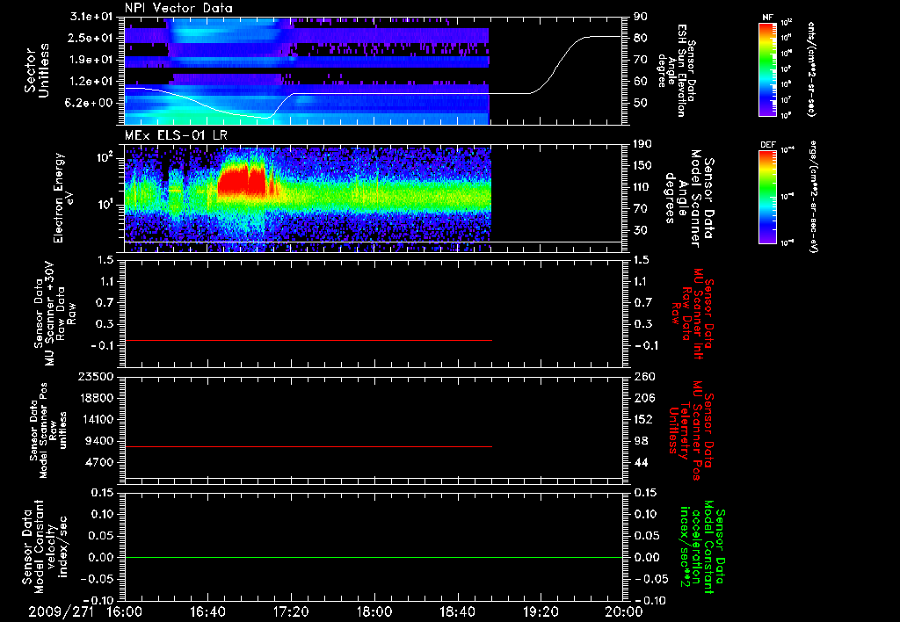The image size is (900, 622).
Task: Click the 14100 scanner position tick label
Action: pos(95,419)
